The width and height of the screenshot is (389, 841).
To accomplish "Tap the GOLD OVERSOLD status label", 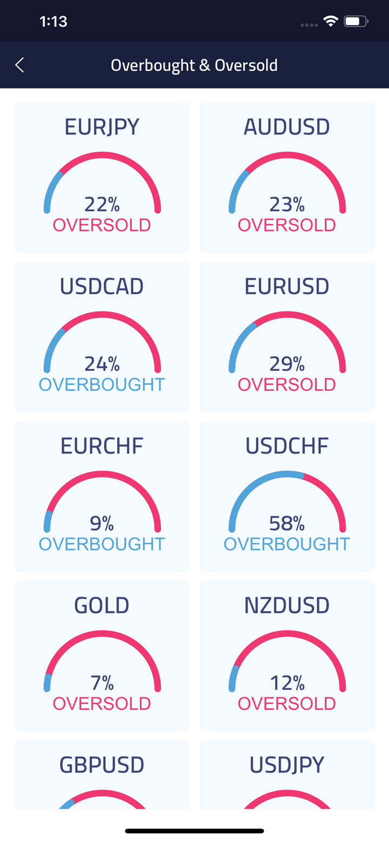I will 102,703.
